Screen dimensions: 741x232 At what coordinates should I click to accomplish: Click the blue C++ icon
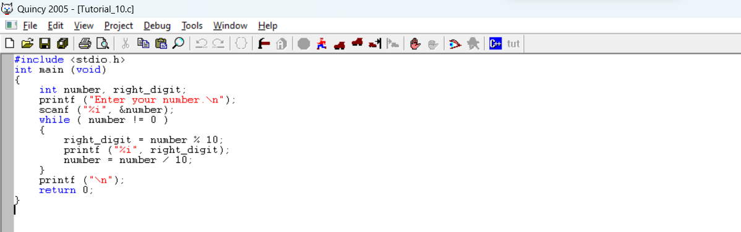[x=495, y=44]
